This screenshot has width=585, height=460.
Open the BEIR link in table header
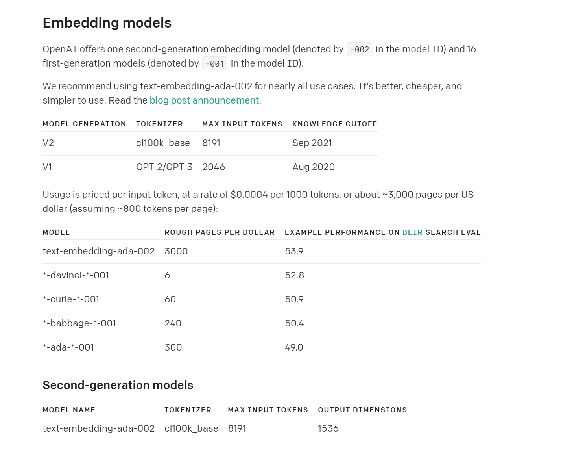tap(412, 232)
